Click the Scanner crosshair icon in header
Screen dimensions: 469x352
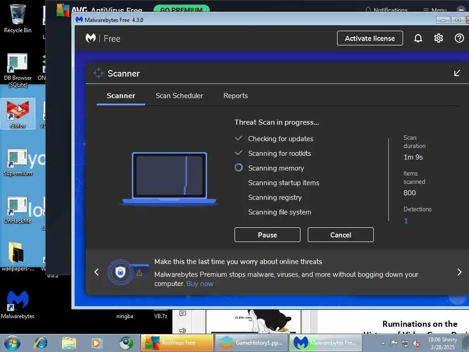[98, 73]
